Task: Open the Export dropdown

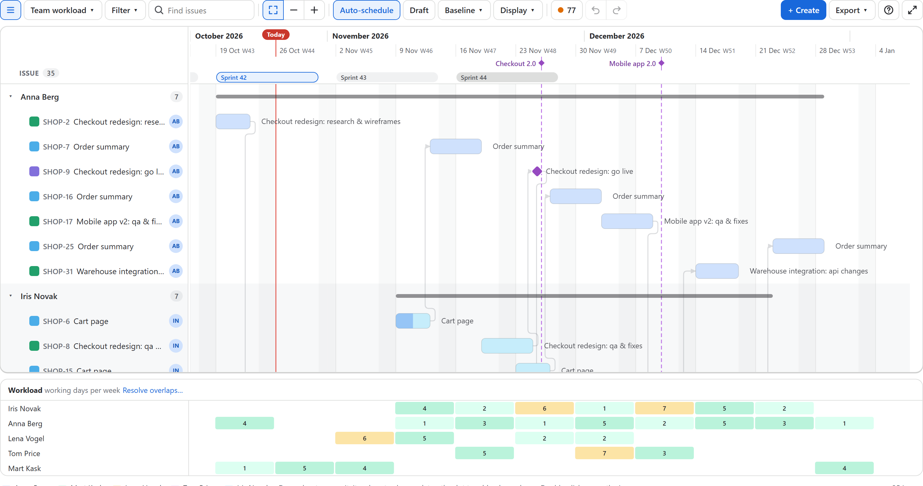Action: (x=851, y=10)
